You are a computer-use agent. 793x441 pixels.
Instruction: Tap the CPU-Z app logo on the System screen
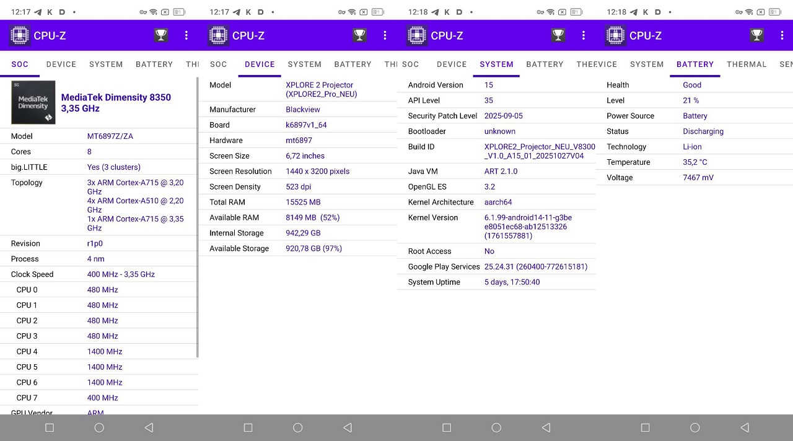(417, 35)
